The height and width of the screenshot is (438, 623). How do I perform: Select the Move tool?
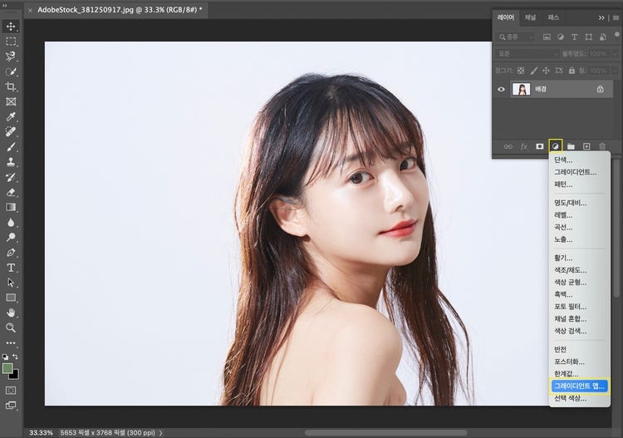(x=11, y=27)
